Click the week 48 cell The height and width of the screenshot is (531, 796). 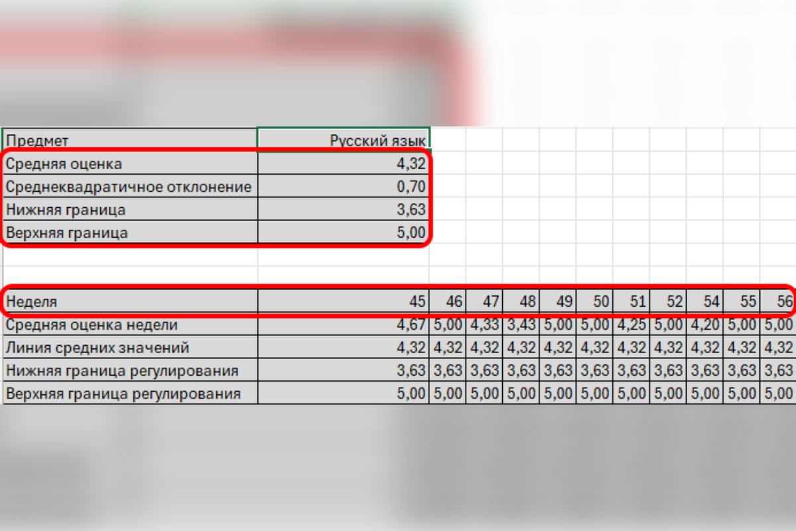click(x=521, y=301)
